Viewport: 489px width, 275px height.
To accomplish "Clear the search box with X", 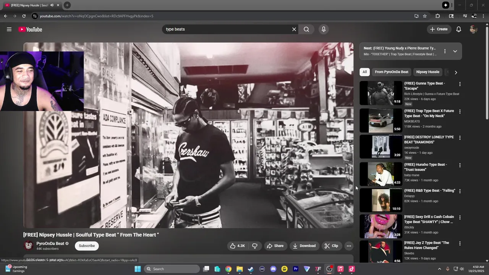I will 294,29.
